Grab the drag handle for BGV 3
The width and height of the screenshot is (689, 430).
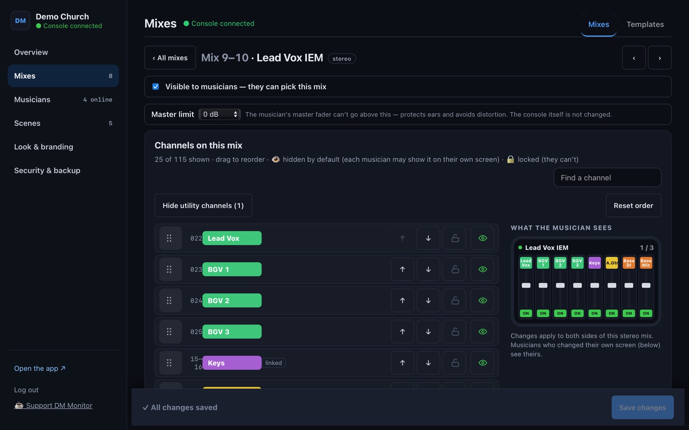(x=170, y=332)
